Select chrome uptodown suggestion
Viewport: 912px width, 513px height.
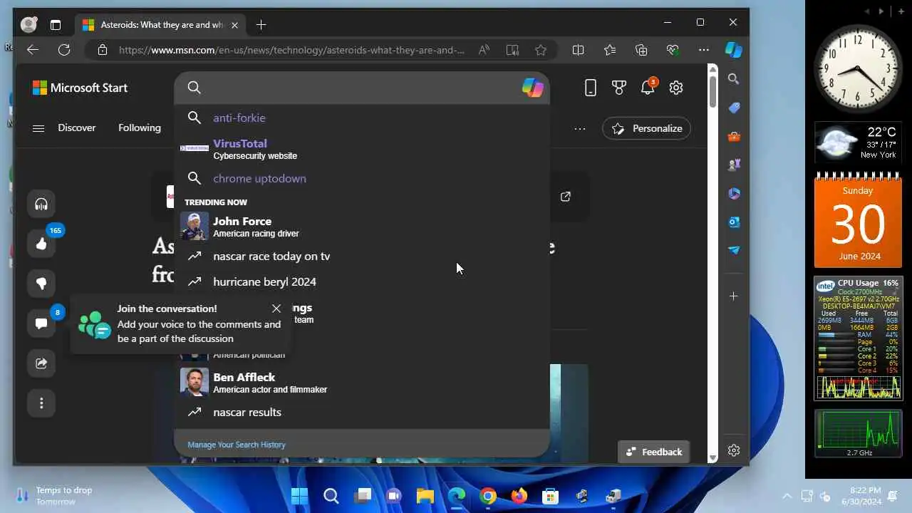click(x=361, y=178)
